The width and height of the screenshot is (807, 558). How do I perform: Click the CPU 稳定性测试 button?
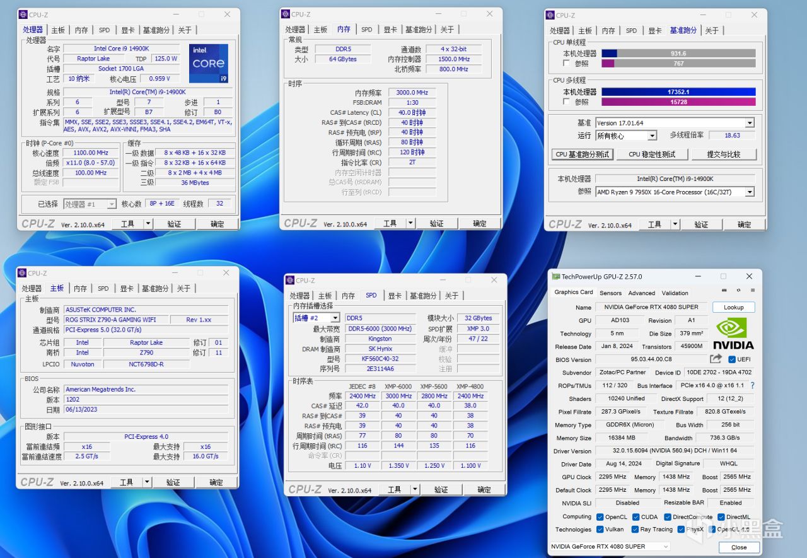click(652, 154)
